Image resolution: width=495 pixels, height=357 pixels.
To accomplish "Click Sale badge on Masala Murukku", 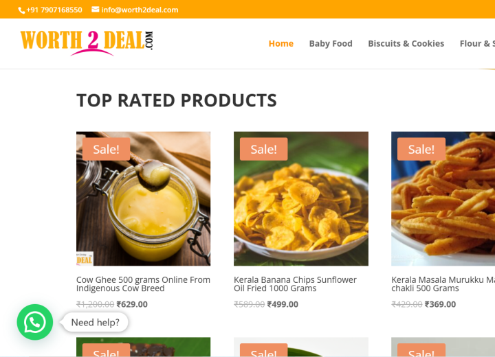I will tap(421, 149).
